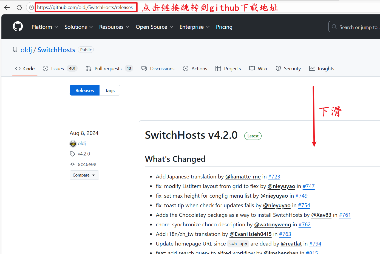Screen dimensions: 380x254
Task: Open the oldj owner link
Action: (26, 50)
